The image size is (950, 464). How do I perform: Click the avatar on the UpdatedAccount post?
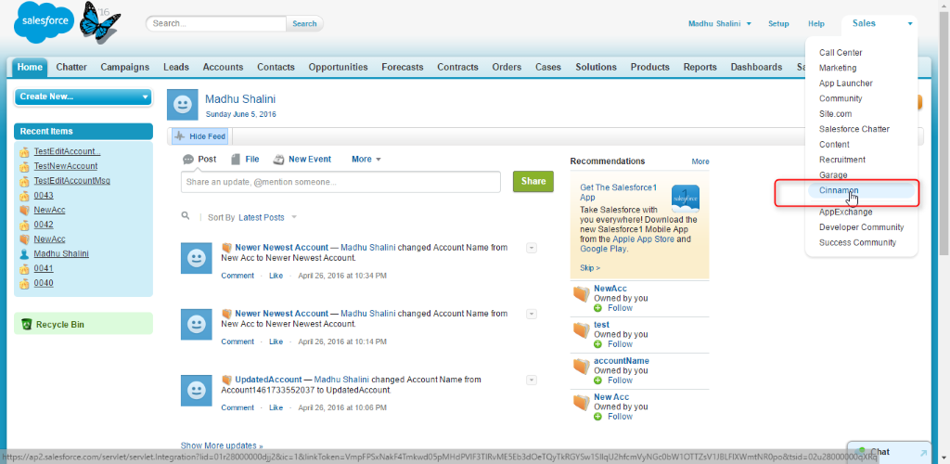pos(197,391)
